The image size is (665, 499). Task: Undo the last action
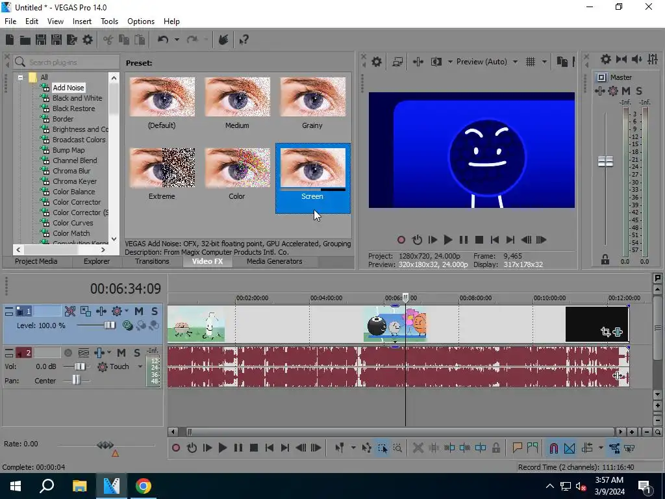pyautogui.click(x=163, y=40)
